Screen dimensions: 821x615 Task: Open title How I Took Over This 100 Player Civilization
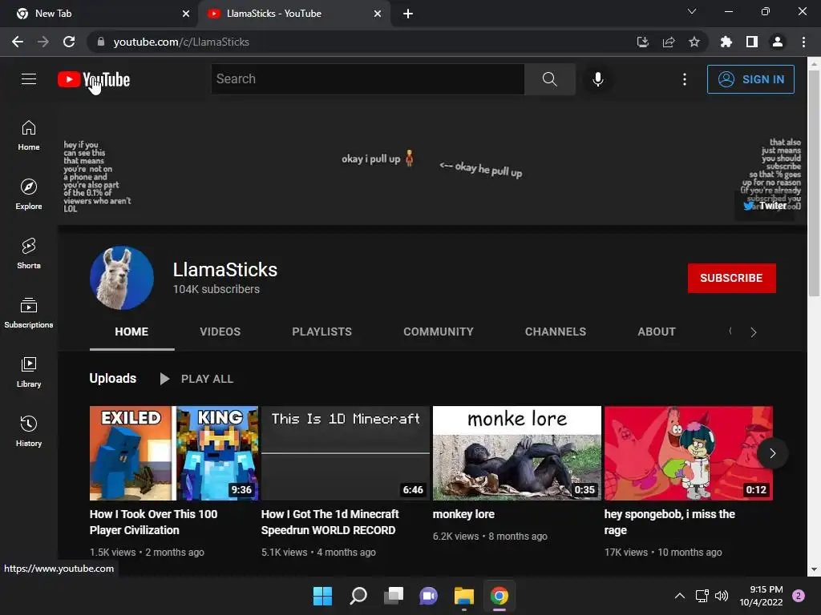153,522
